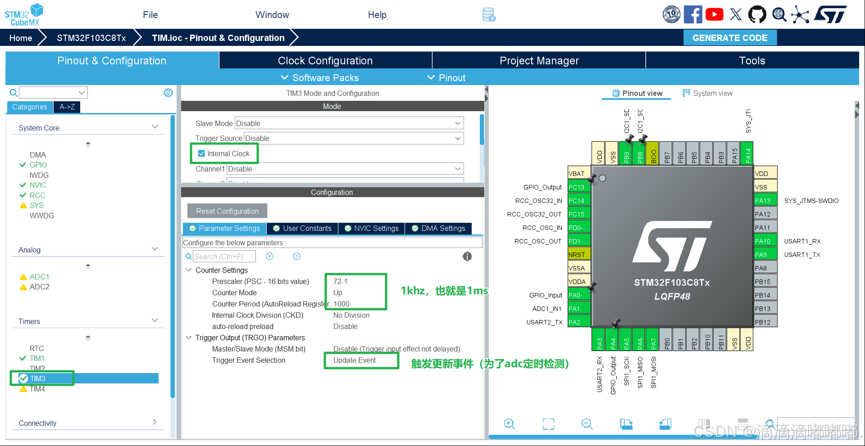Go to next parameter search result
This screenshot has width=865, height=446.
[296, 256]
